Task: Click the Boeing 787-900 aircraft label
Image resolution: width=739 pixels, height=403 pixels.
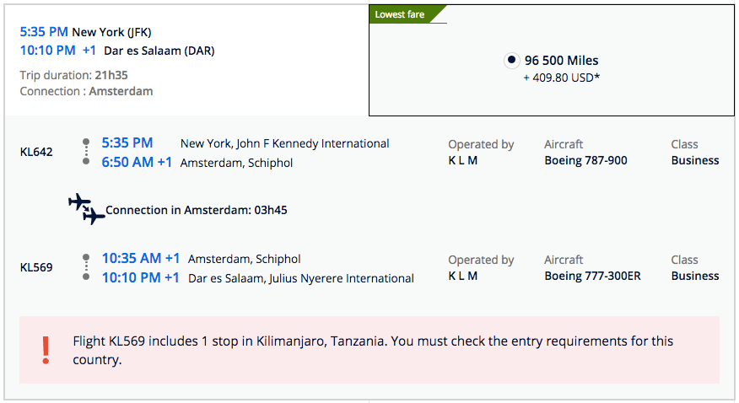Action: [585, 160]
